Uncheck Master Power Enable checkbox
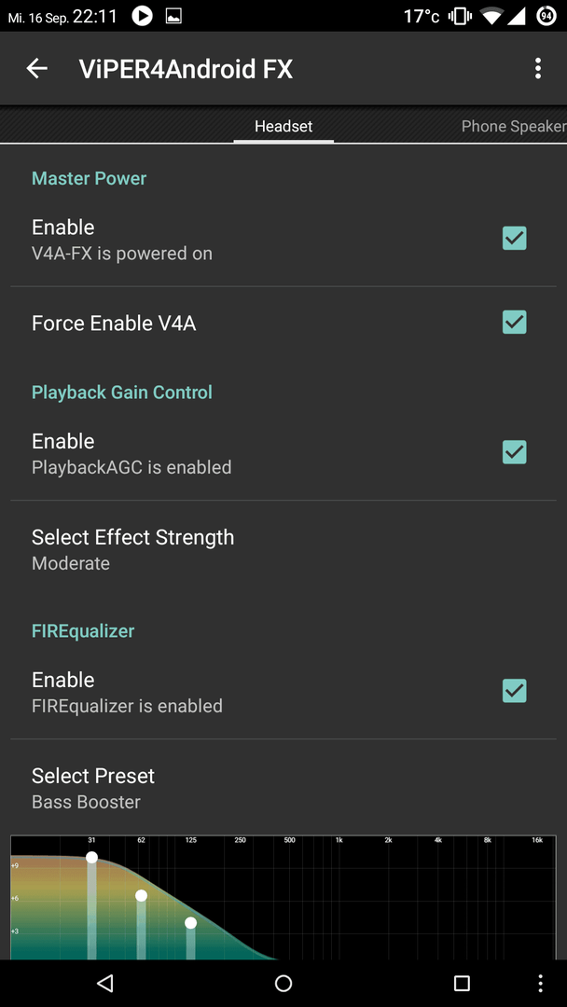 coord(515,239)
